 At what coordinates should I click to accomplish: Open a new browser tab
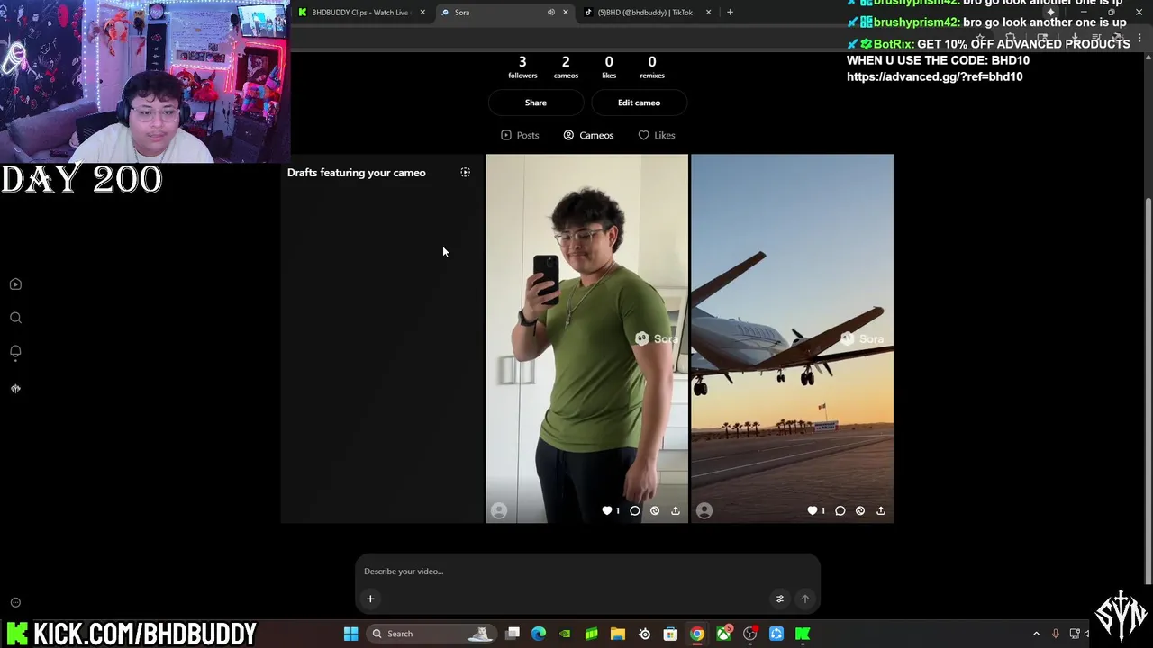[x=730, y=12]
